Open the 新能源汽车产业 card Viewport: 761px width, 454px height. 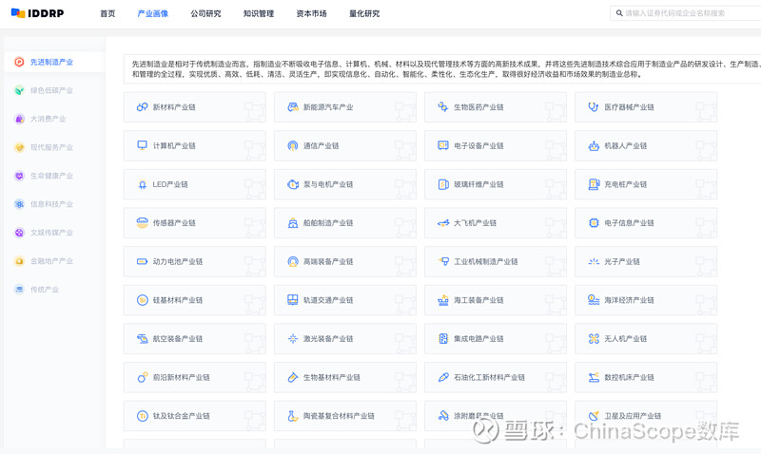(345, 107)
